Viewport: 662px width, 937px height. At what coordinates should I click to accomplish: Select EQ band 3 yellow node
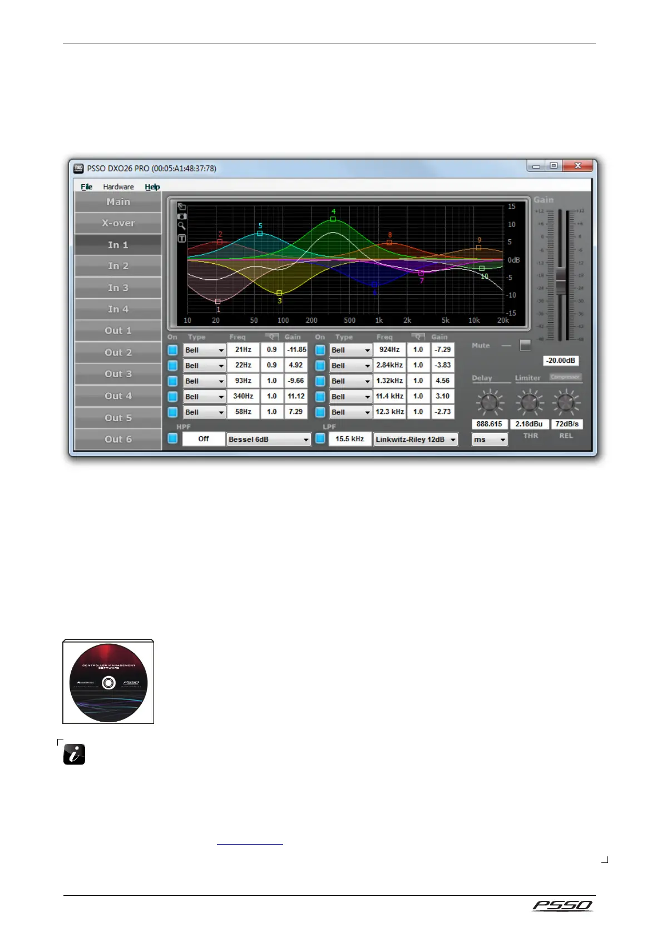[279, 293]
